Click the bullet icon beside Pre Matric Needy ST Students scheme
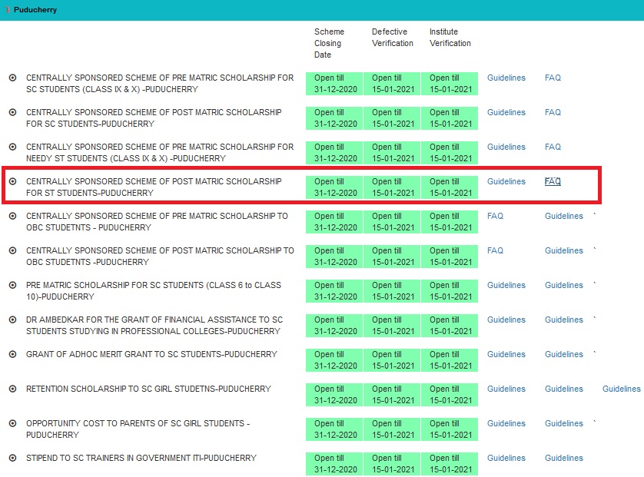Screen dimensions: 644x477 (13, 147)
